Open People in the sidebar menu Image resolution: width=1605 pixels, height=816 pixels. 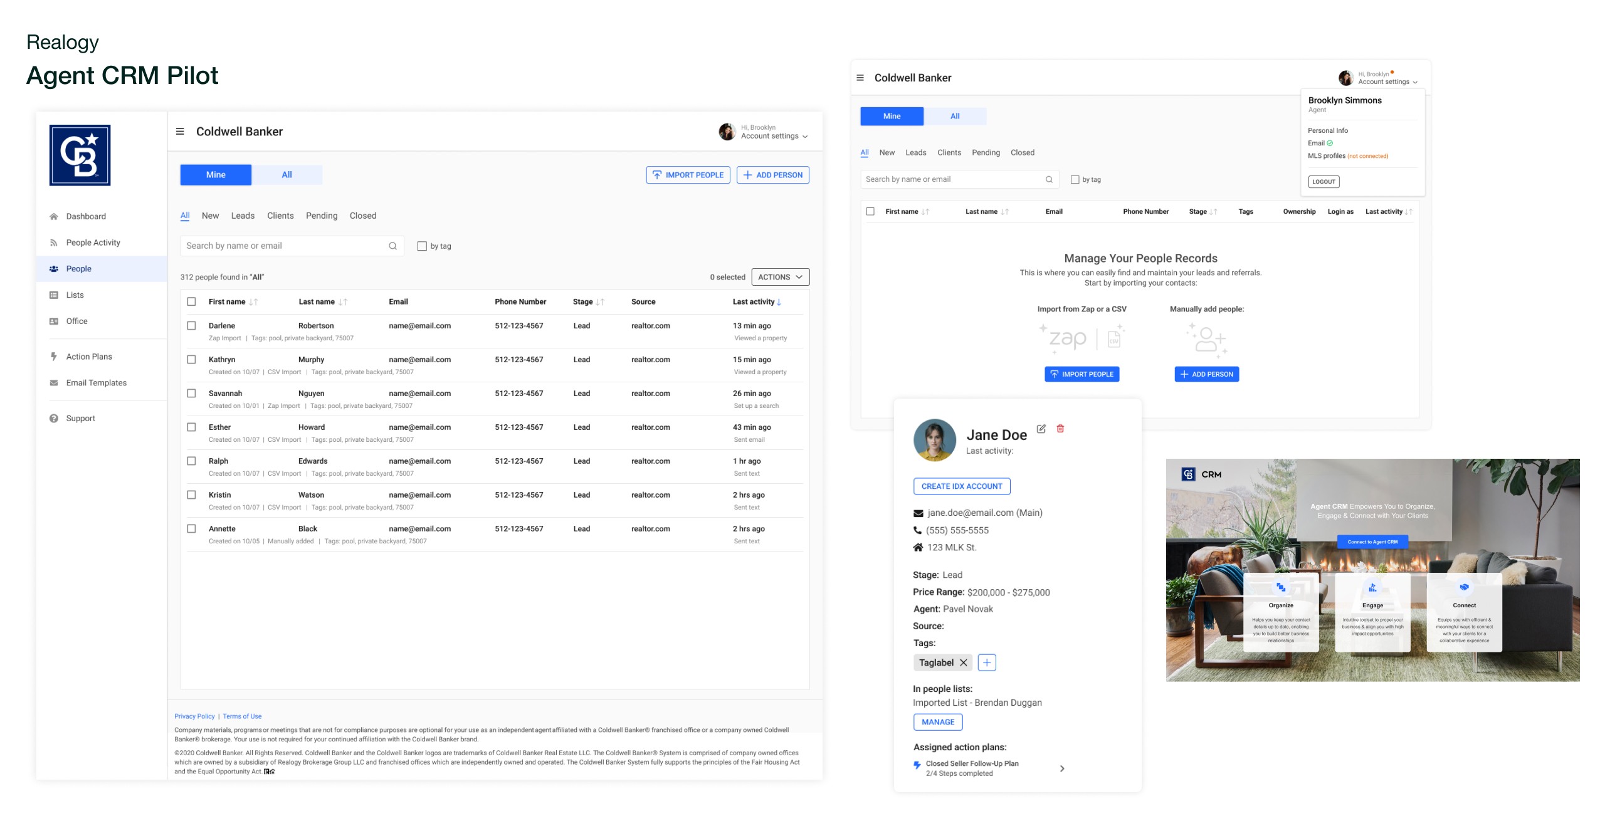tap(102, 269)
